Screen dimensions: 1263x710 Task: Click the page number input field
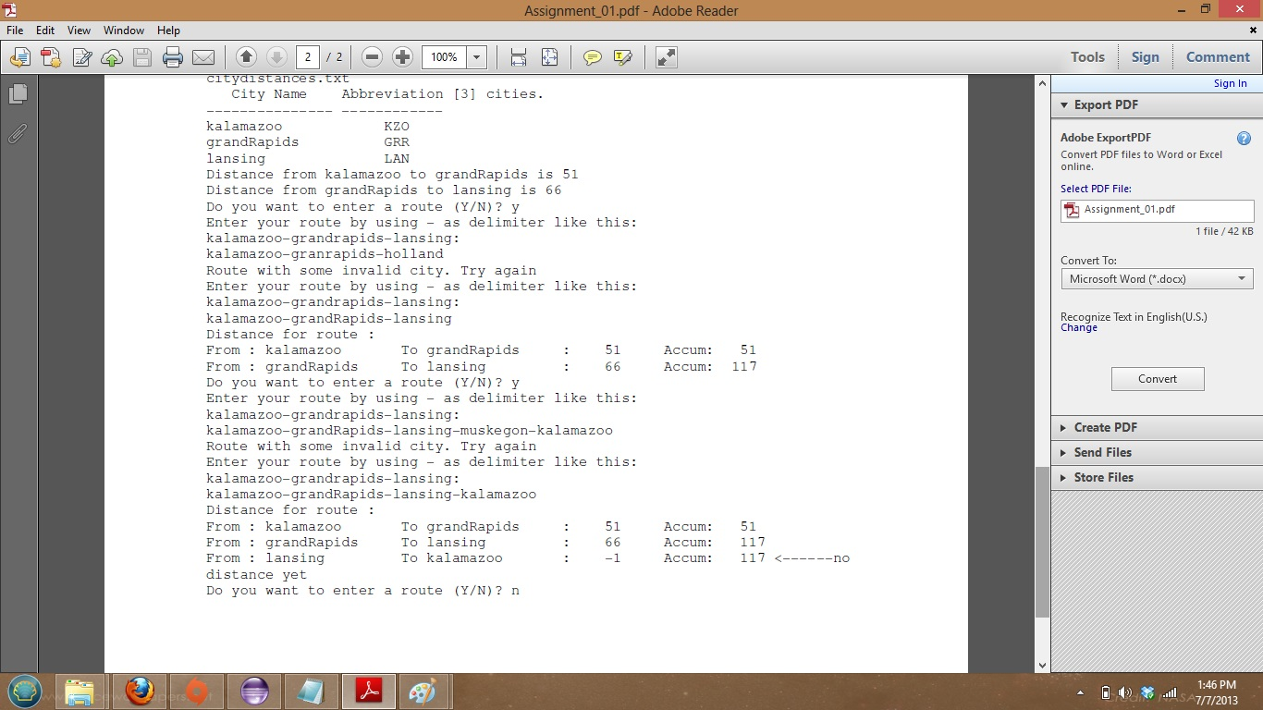[308, 57]
